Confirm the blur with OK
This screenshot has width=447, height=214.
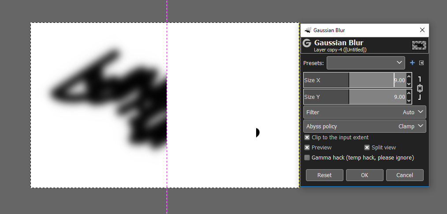[x=365, y=175]
